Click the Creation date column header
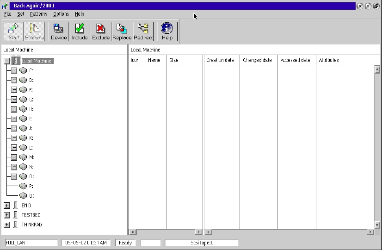 pyautogui.click(x=220, y=60)
